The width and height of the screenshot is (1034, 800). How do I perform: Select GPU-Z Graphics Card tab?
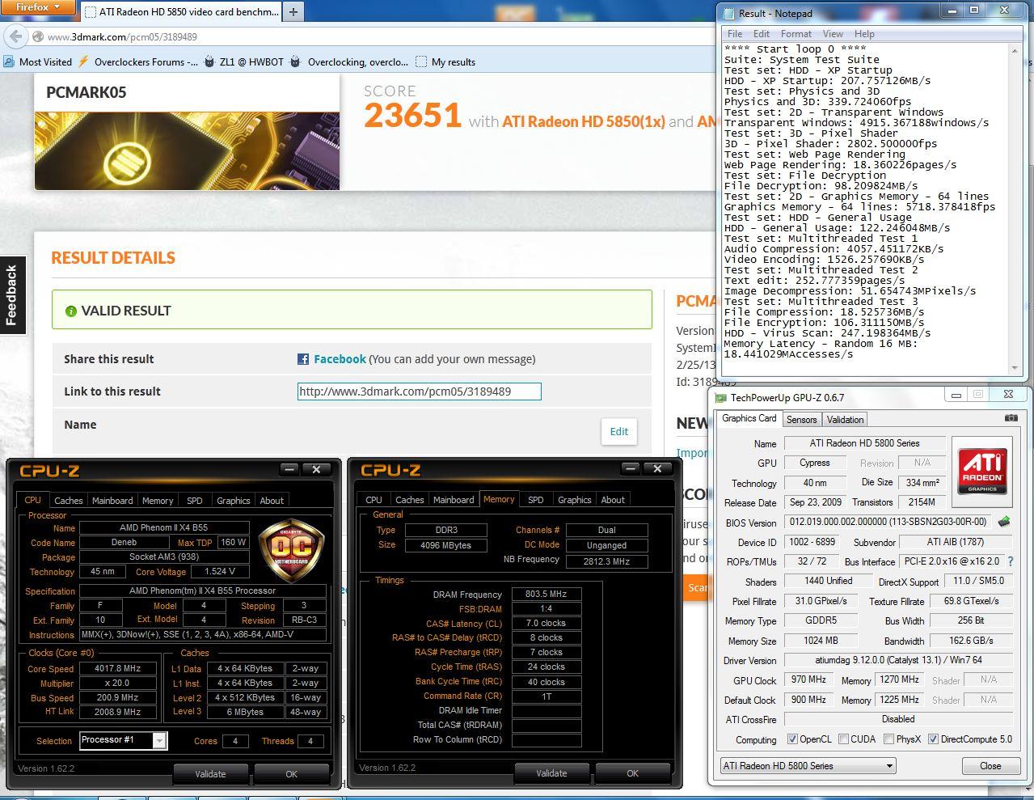[x=749, y=418]
